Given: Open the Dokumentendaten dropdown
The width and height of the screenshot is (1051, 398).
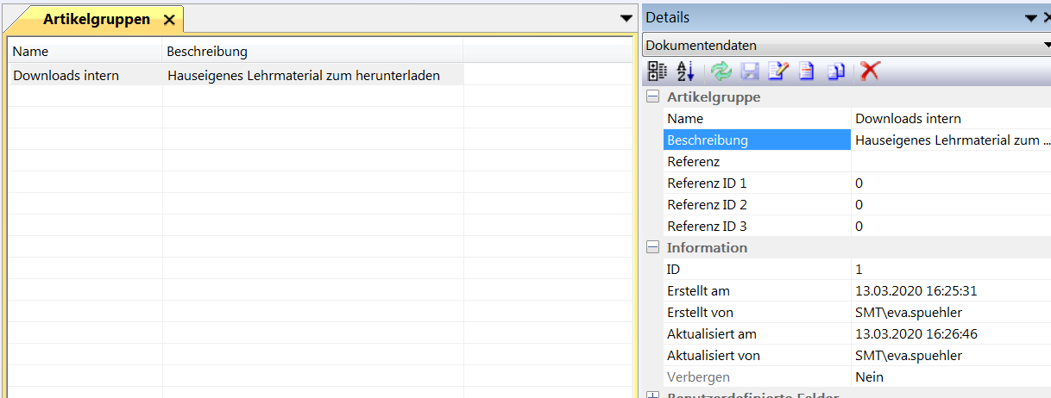Looking at the screenshot, I should 1046,46.
